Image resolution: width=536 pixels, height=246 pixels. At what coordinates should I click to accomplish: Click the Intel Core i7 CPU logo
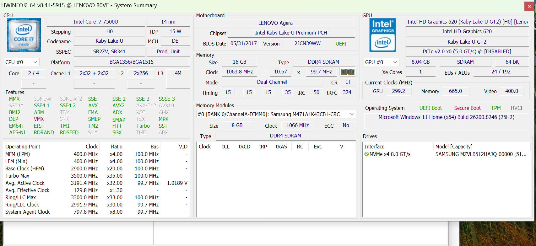tap(24, 35)
